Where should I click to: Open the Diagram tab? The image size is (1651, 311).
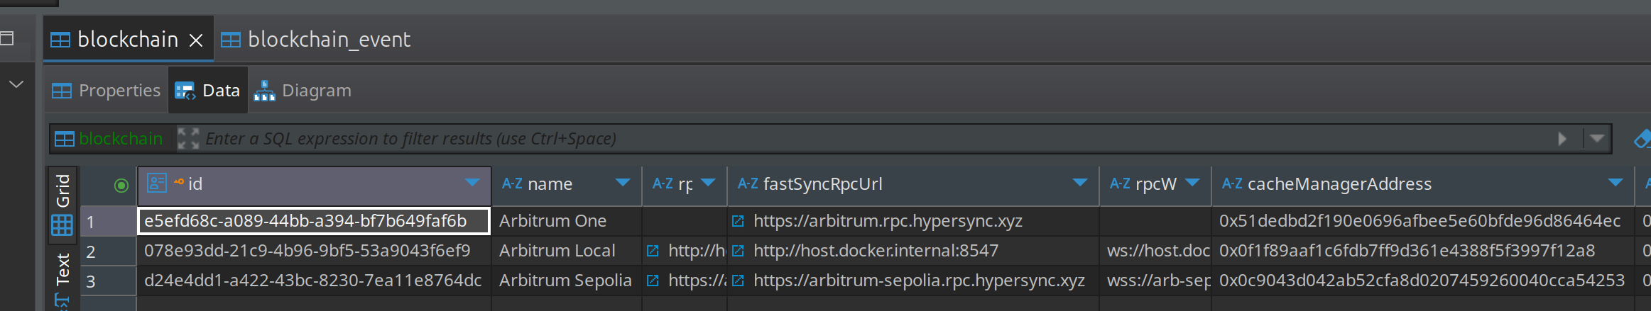(x=303, y=91)
